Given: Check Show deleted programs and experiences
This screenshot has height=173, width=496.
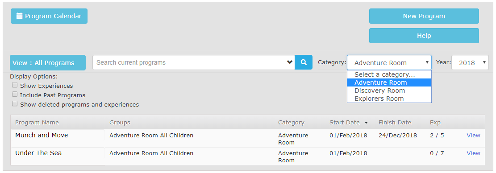Looking at the screenshot, I should click(15, 103).
